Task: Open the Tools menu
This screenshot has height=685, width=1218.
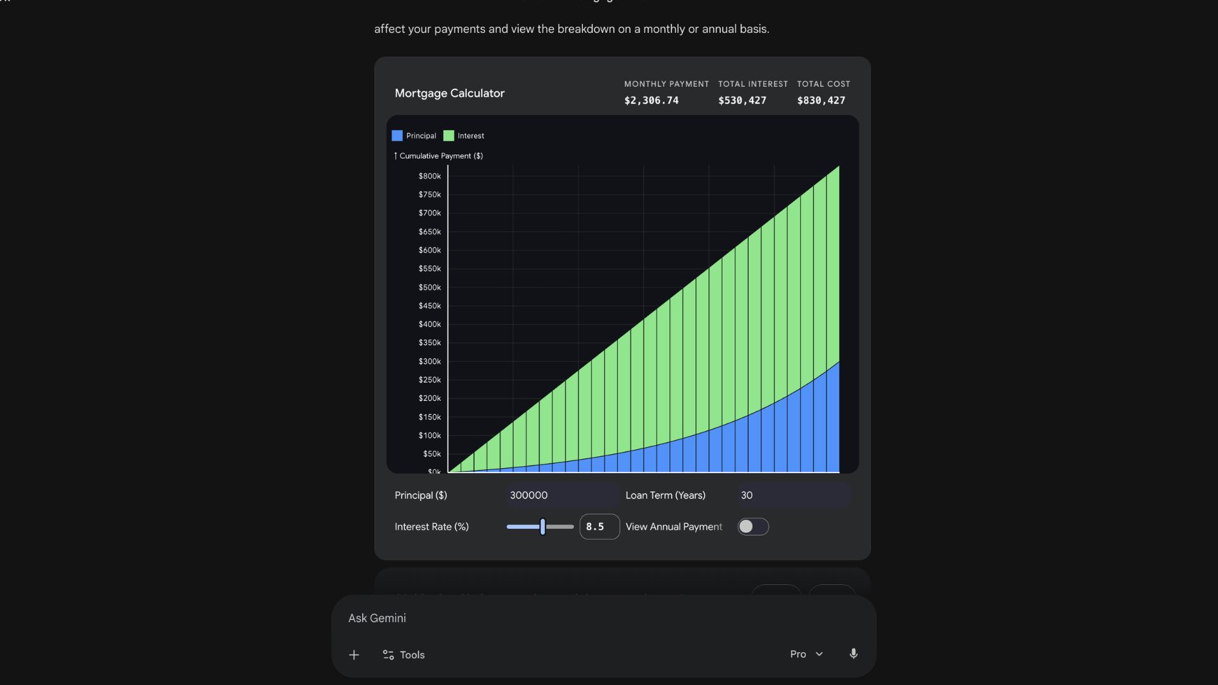Action: [x=403, y=655]
